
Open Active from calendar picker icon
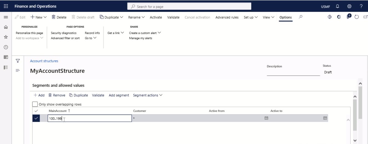tap(266, 118)
